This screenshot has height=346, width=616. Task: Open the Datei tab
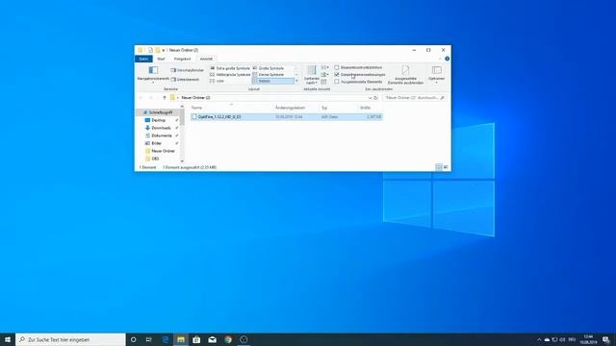point(143,59)
